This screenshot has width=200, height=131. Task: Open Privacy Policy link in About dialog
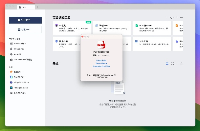(101, 61)
